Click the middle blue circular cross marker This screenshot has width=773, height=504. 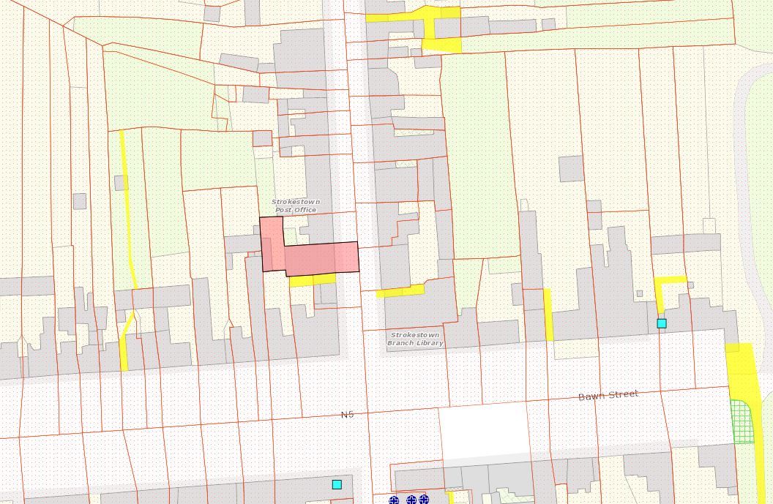tap(411, 500)
